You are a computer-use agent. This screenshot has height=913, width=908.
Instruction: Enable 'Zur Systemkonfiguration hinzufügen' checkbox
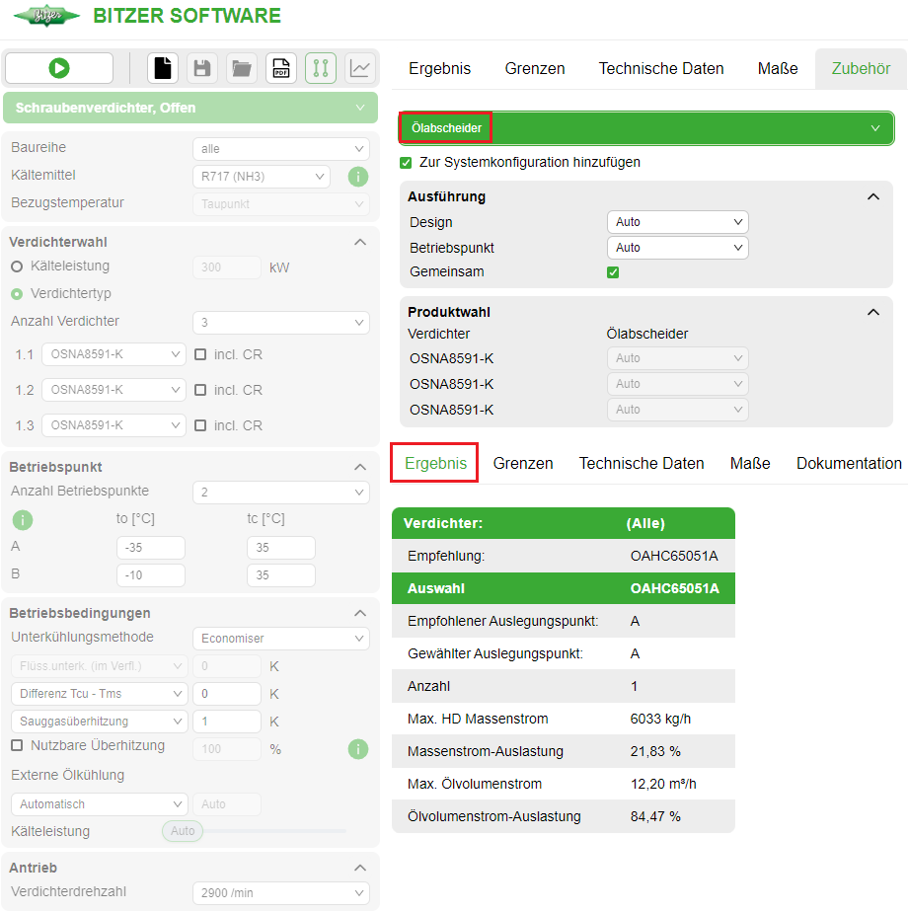[x=406, y=162]
